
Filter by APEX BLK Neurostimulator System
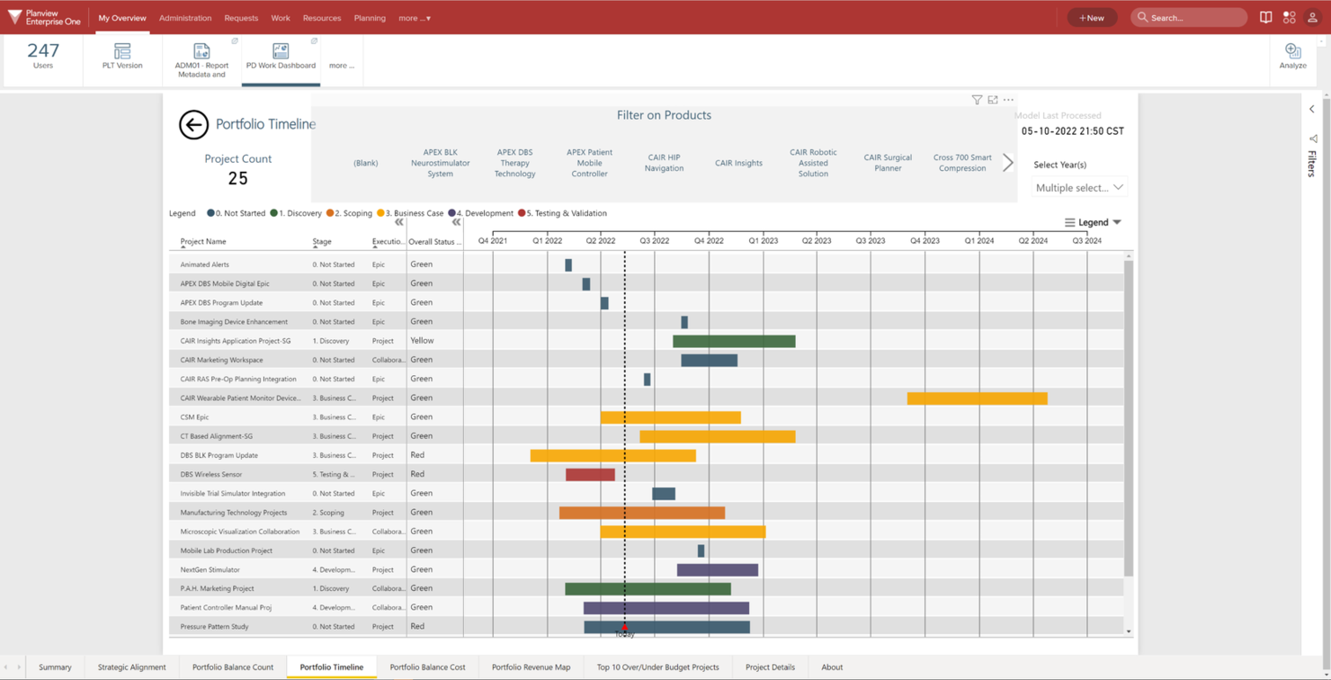point(440,163)
